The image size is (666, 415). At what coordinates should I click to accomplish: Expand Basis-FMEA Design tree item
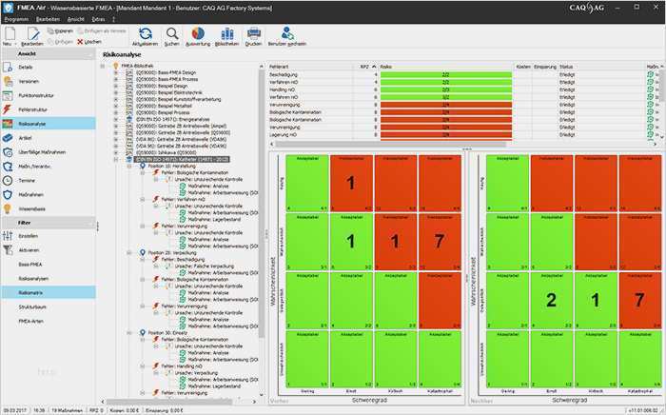pyautogui.click(x=115, y=72)
